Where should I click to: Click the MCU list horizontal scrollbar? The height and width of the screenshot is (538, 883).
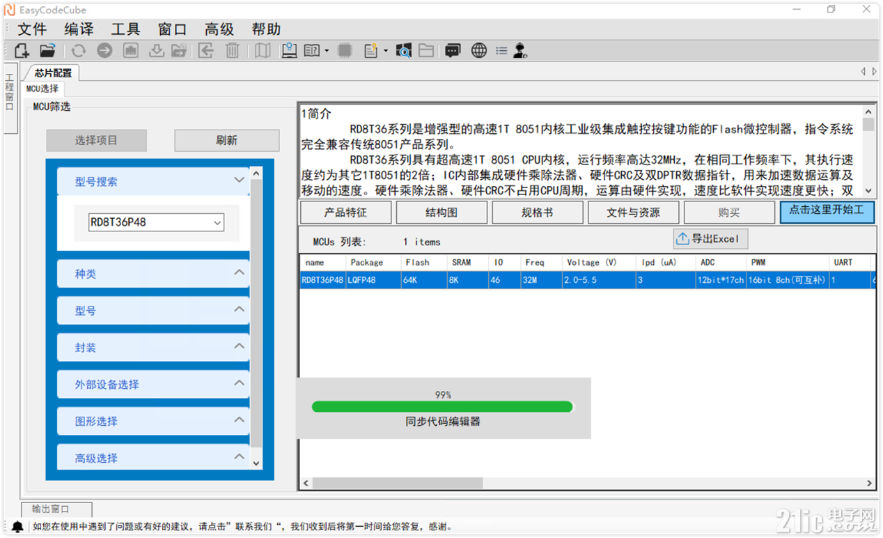coord(587,483)
